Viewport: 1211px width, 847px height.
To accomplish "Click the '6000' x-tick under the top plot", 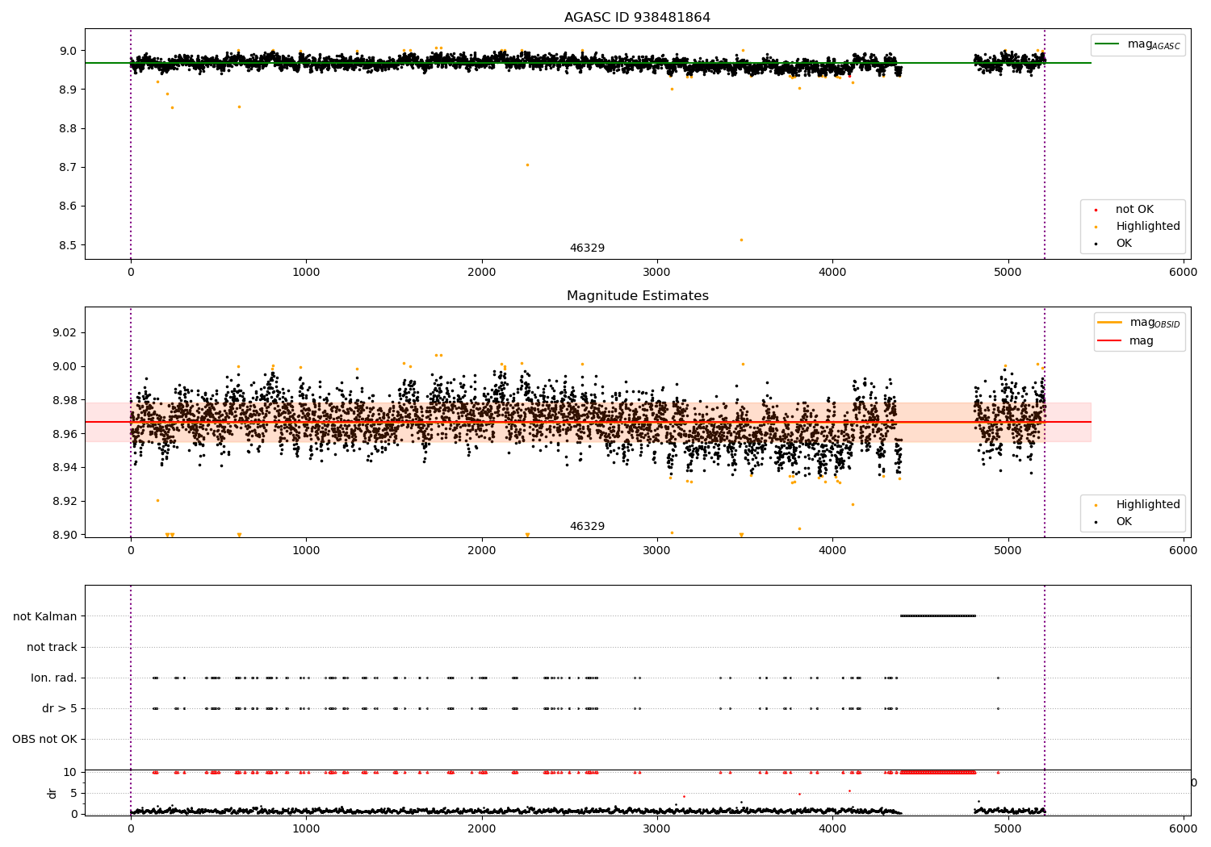I will point(1184,273).
